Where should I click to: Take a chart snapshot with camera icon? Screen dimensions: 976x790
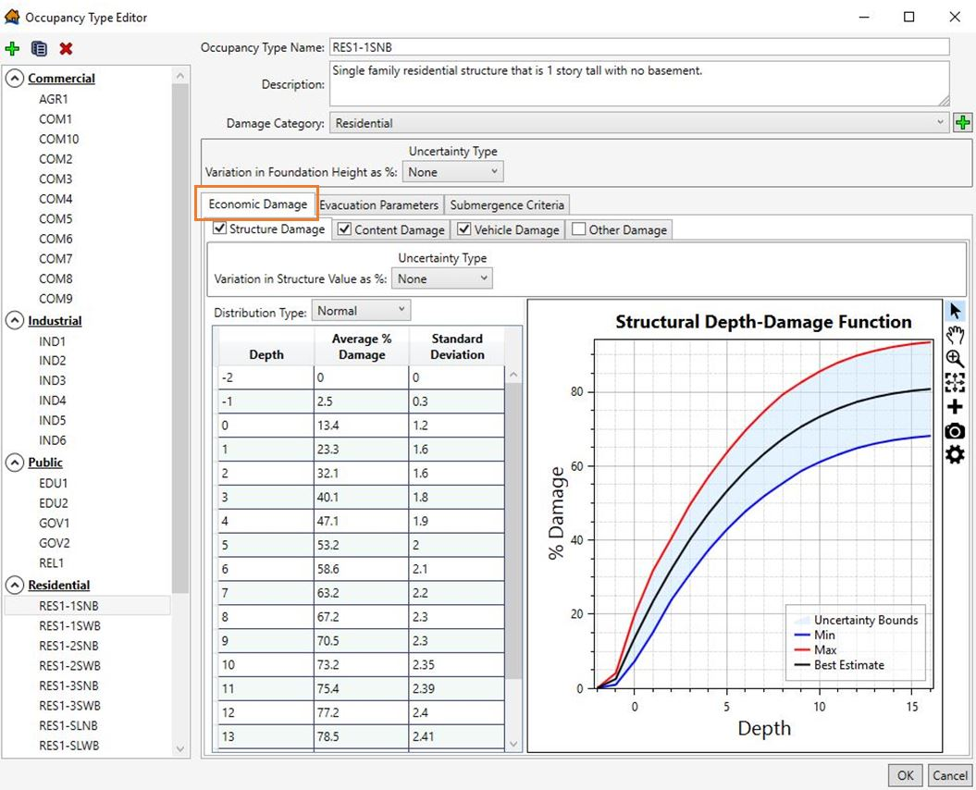(x=956, y=431)
